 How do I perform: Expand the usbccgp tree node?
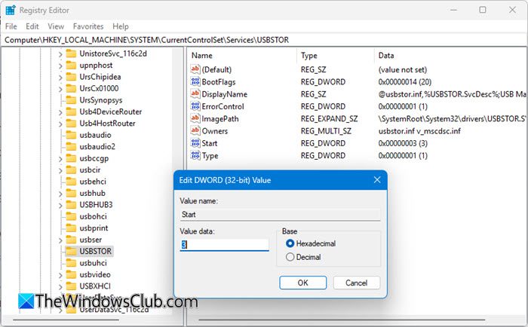(60, 159)
